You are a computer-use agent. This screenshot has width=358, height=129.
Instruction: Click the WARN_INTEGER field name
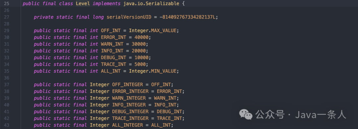coord(129,98)
